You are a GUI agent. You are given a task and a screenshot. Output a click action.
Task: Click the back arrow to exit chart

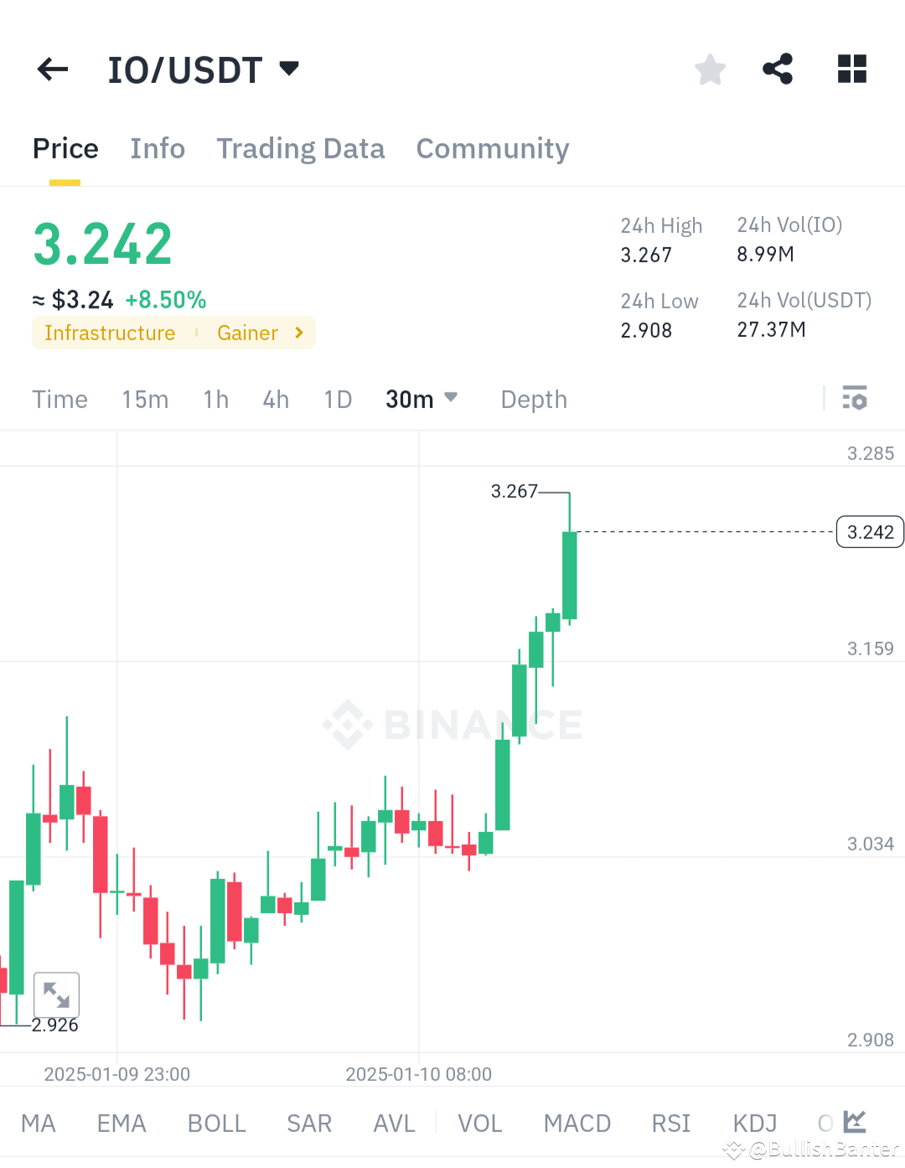point(52,70)
